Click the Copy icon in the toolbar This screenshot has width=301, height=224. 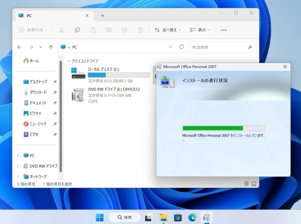(77, 30)
